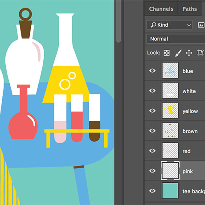This screenshot has width=205, height=205.
Task: Open the Kind filter dropdown
Action: [169, 25]
